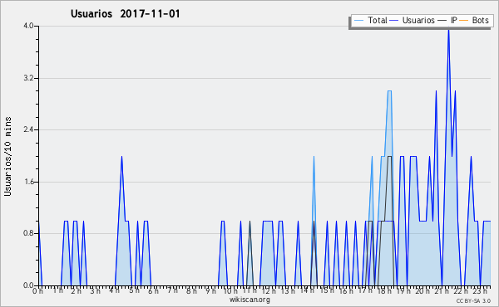Click the y-axis value 4.0
The height and width of the screenshot is (307, 499).
[28, 26]
